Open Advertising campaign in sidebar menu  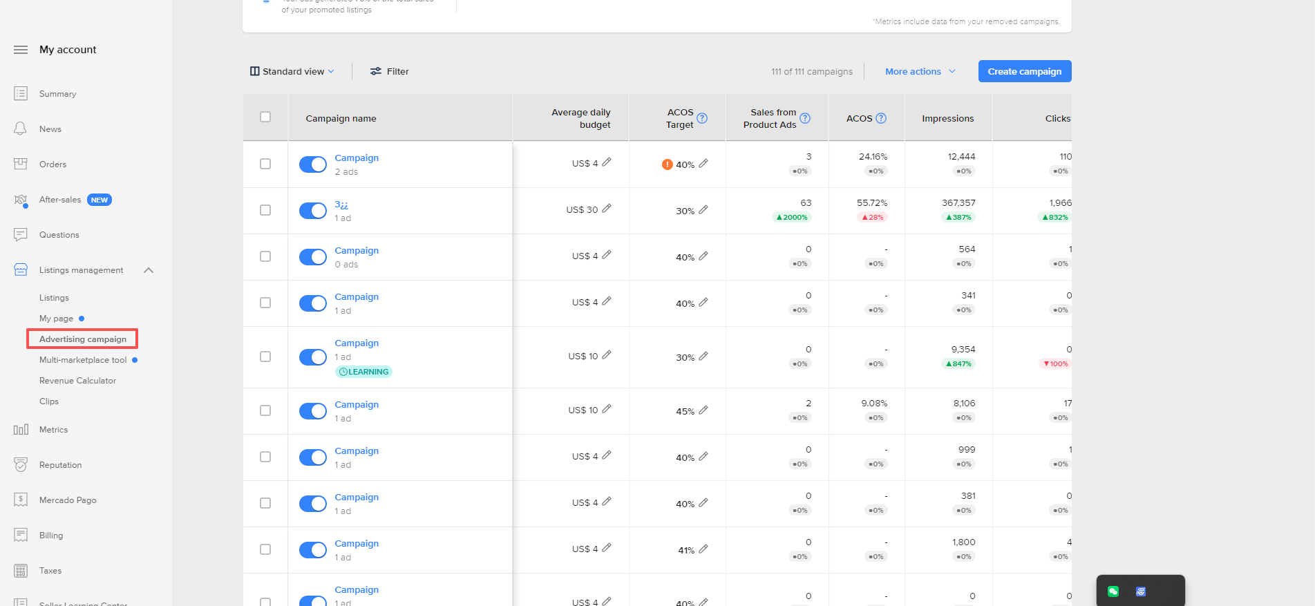point(83,339)
